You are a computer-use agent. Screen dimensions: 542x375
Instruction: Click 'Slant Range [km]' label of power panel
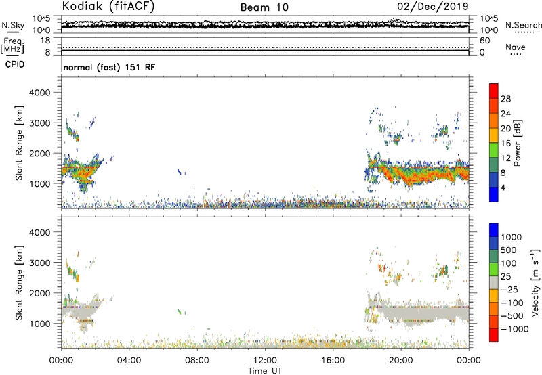19,143
